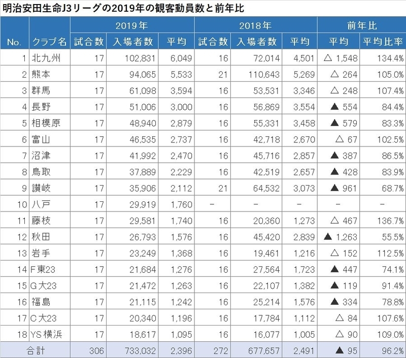Select club name "沼津"

[41, 156]
